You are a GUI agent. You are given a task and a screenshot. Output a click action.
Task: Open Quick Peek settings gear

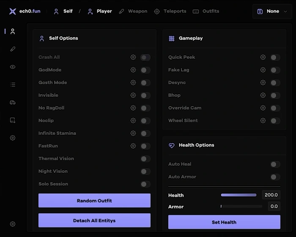pyautogui.click(x=263, y=57)
